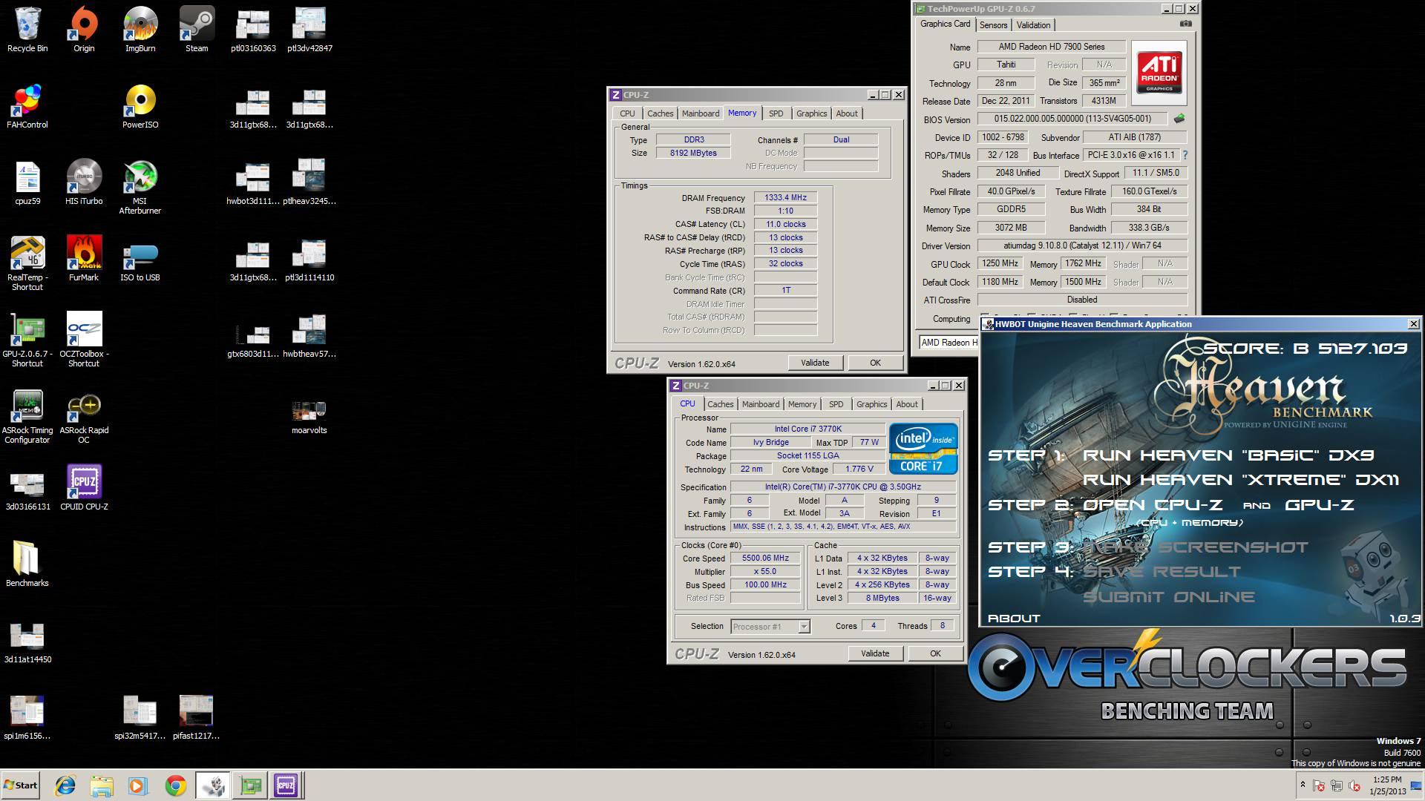Open Chrome from the taskbar

tap(176, 785)
